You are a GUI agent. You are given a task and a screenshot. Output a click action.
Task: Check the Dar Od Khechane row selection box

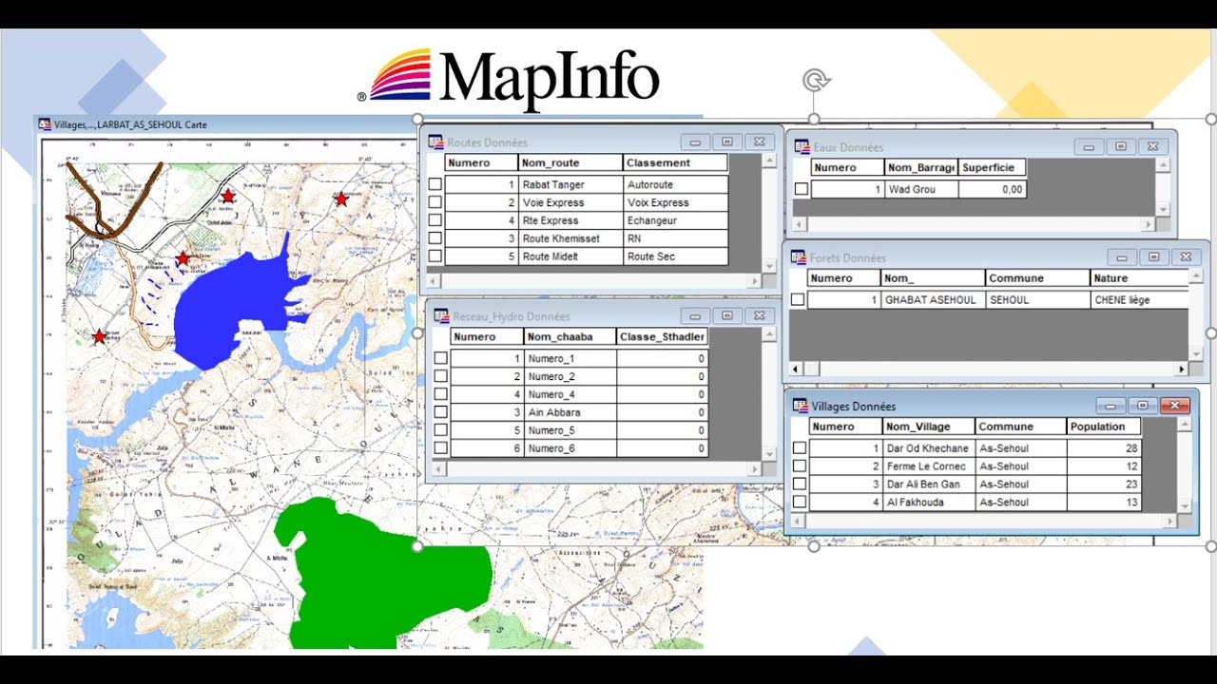pyautogui.click(x=800, y=448)
